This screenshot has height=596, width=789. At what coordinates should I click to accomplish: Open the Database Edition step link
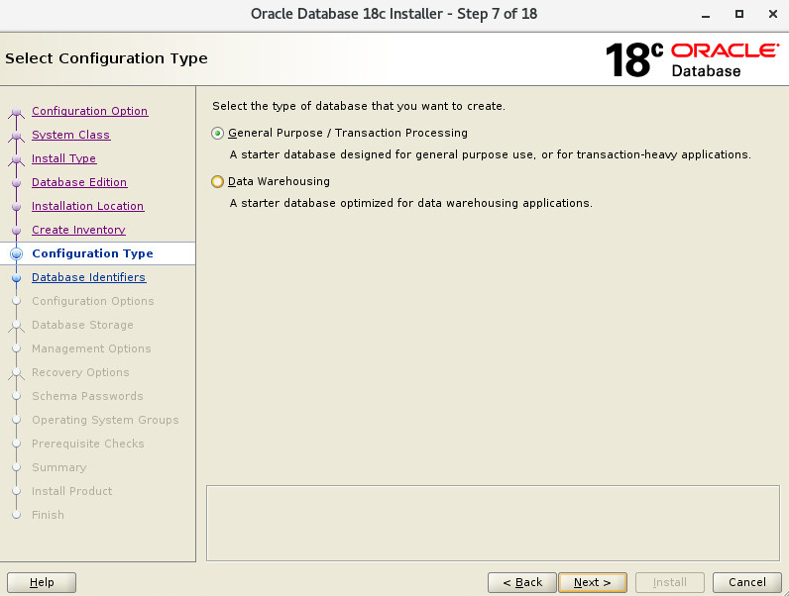coord(79,182)
